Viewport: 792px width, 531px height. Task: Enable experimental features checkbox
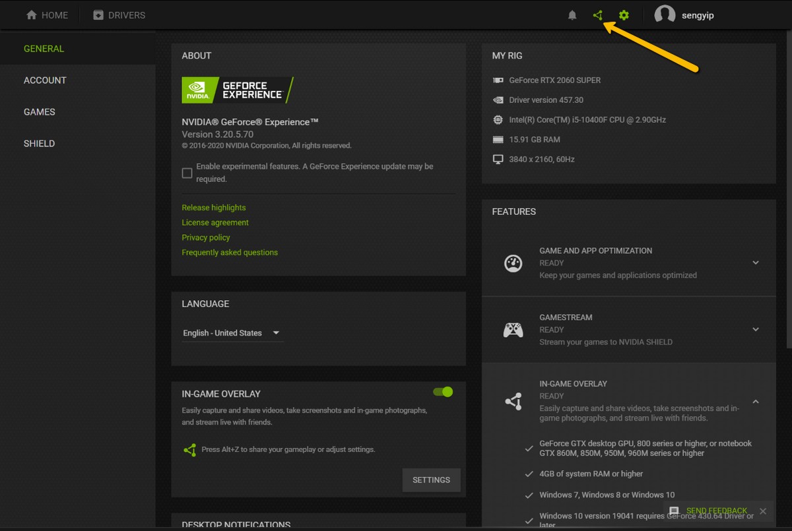187,173
